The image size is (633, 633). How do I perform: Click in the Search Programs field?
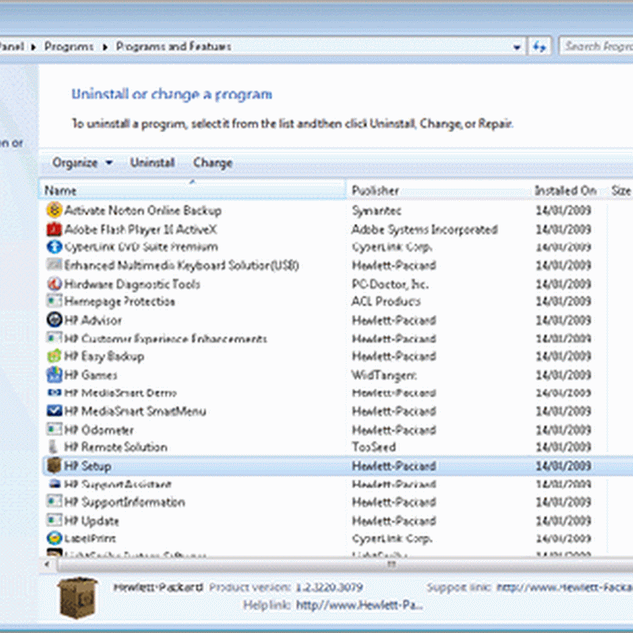tap(597, 47)
